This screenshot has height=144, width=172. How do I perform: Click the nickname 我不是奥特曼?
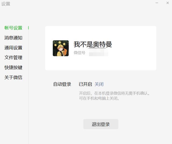[x=93, y=44]
